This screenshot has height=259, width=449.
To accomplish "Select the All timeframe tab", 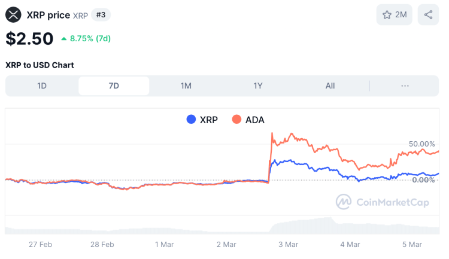I will pos(330,86).
